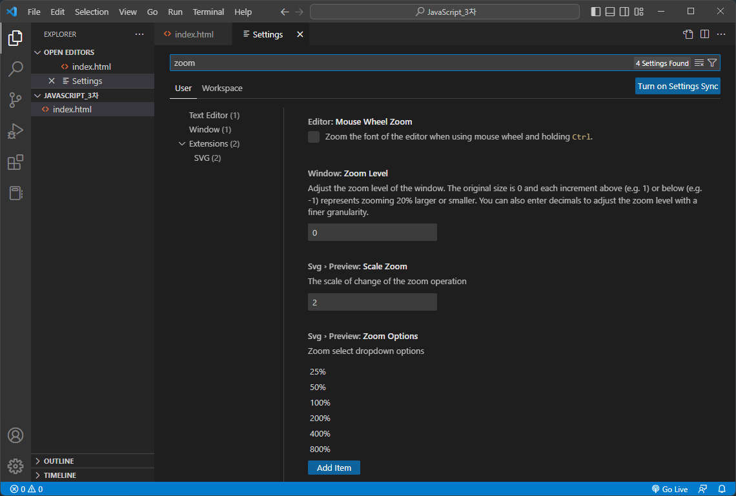Switch to the Workspace settings tab
This screenshot has width=736, height=496.
pyautogui.click(x=222, y=88)
